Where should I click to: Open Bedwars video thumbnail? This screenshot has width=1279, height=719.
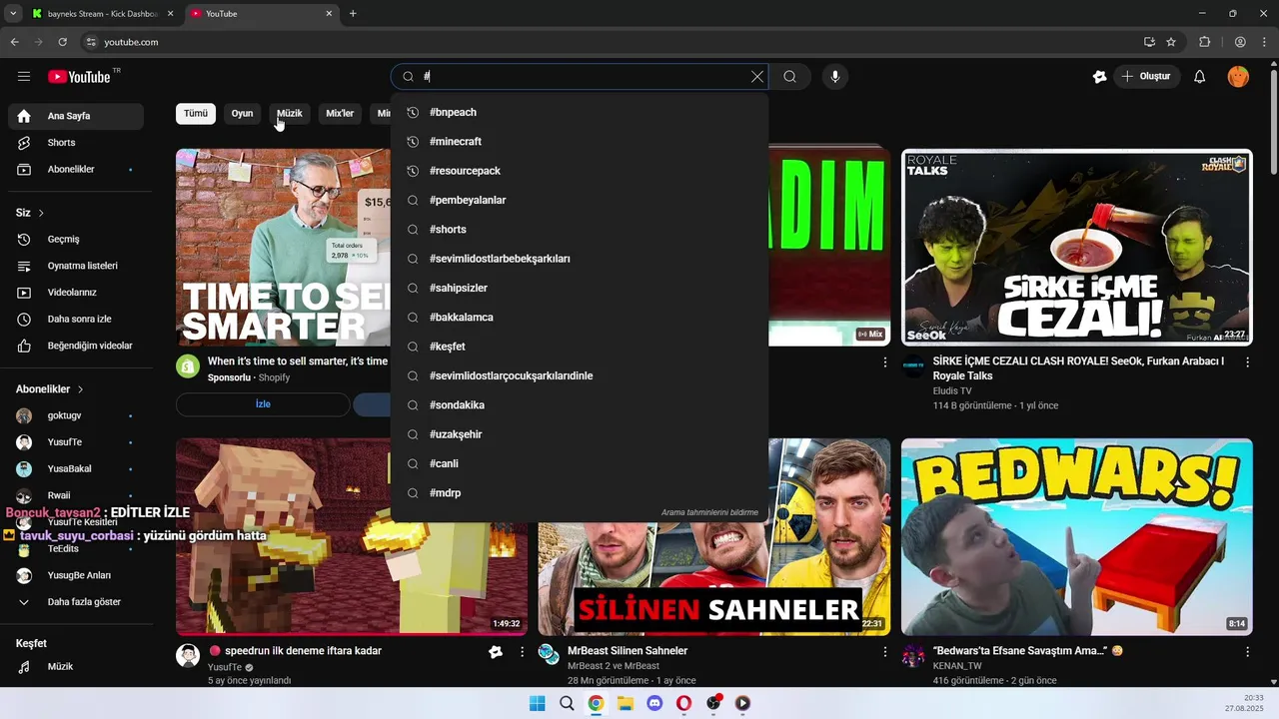click(x=1076, y=537)
